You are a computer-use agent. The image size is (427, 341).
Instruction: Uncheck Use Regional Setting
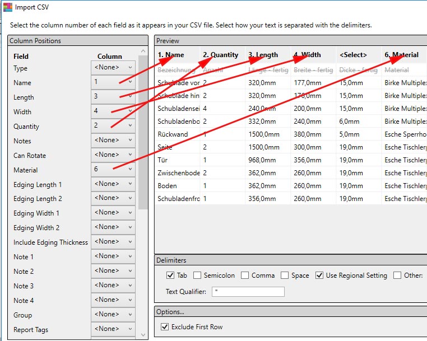click(319, 275)
